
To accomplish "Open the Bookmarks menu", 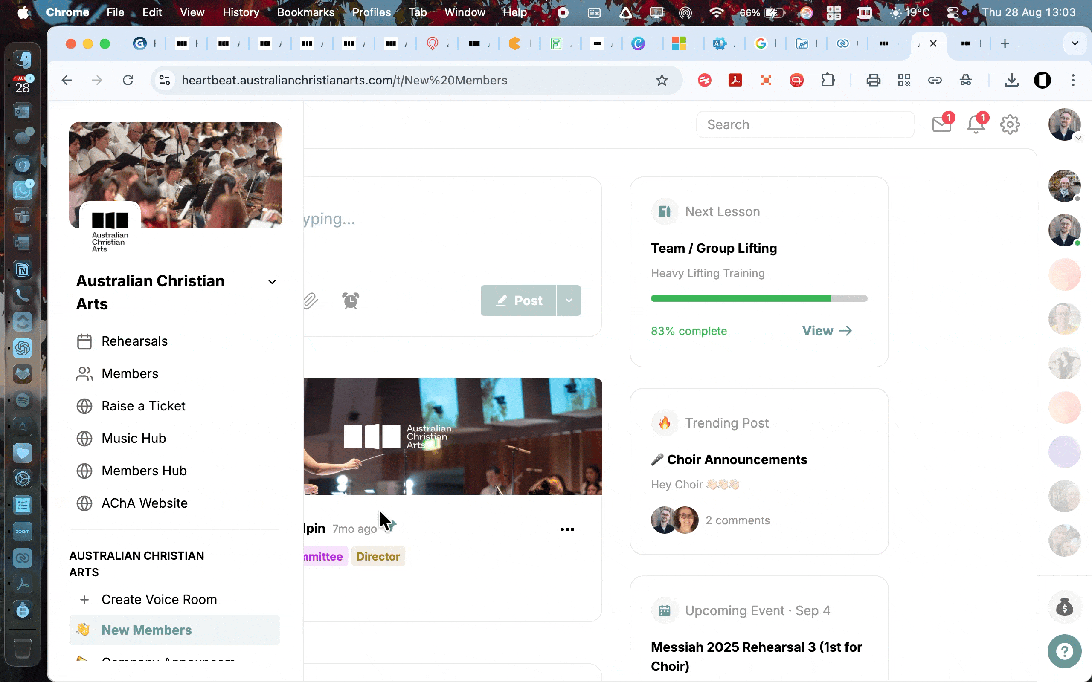I will (x=306, y=12).
